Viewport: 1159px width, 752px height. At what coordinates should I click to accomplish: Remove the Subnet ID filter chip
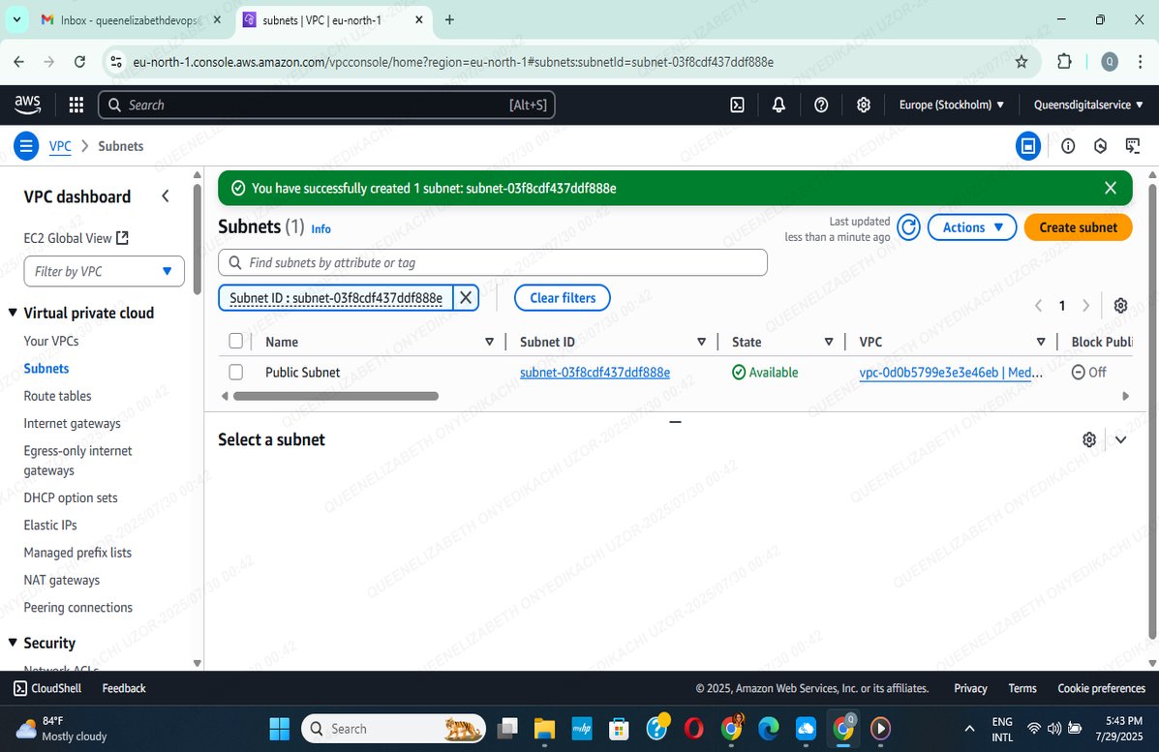pos(466,298)
